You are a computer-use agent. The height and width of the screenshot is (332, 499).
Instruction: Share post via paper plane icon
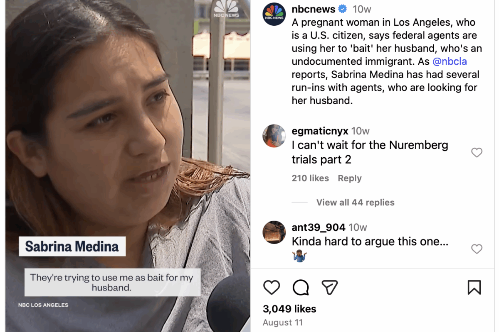click(329, 287)
